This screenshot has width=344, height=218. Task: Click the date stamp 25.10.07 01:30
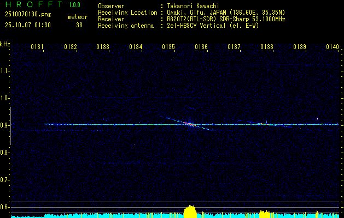pyautogui.click(x=28, y=25)
